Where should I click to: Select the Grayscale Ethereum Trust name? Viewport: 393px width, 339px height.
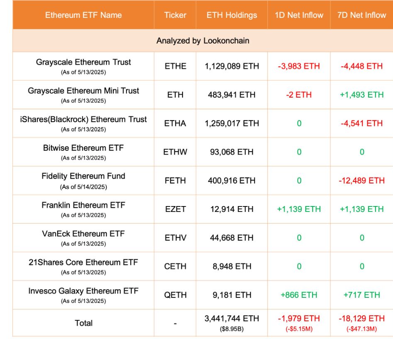(x=83, y=62)
